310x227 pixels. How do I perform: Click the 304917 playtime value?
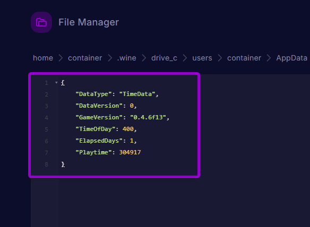pyautogui.click(x=130, y=152)
